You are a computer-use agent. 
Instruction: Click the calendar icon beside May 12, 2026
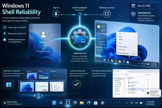point(133,6)
